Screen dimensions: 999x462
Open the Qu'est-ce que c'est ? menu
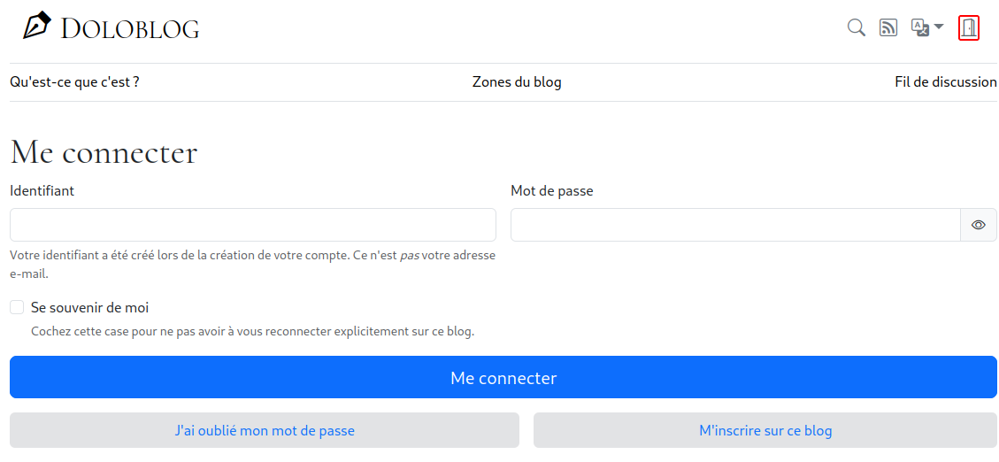[x=74, y=82]
